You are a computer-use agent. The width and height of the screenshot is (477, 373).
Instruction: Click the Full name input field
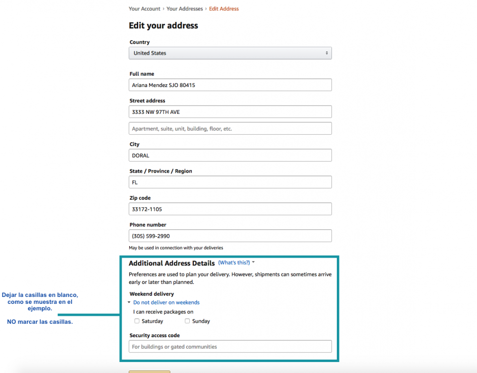(x=230, y=85)
